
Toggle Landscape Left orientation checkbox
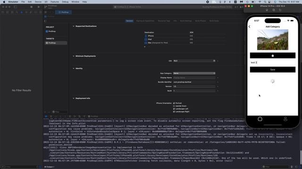point(174,108)
